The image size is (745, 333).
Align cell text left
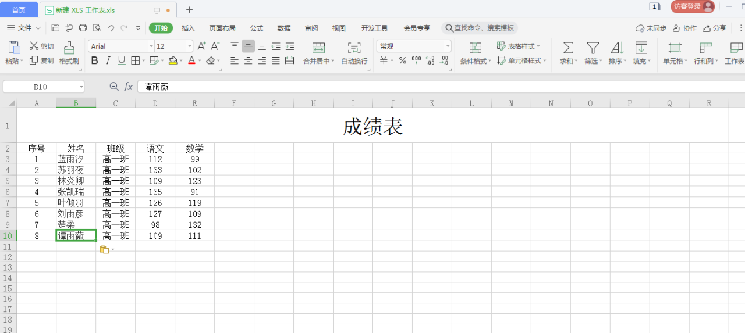[235, 60]
